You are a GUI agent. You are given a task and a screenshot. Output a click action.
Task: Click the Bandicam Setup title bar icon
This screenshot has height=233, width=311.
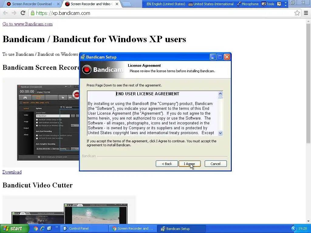[x=83, y=57]
